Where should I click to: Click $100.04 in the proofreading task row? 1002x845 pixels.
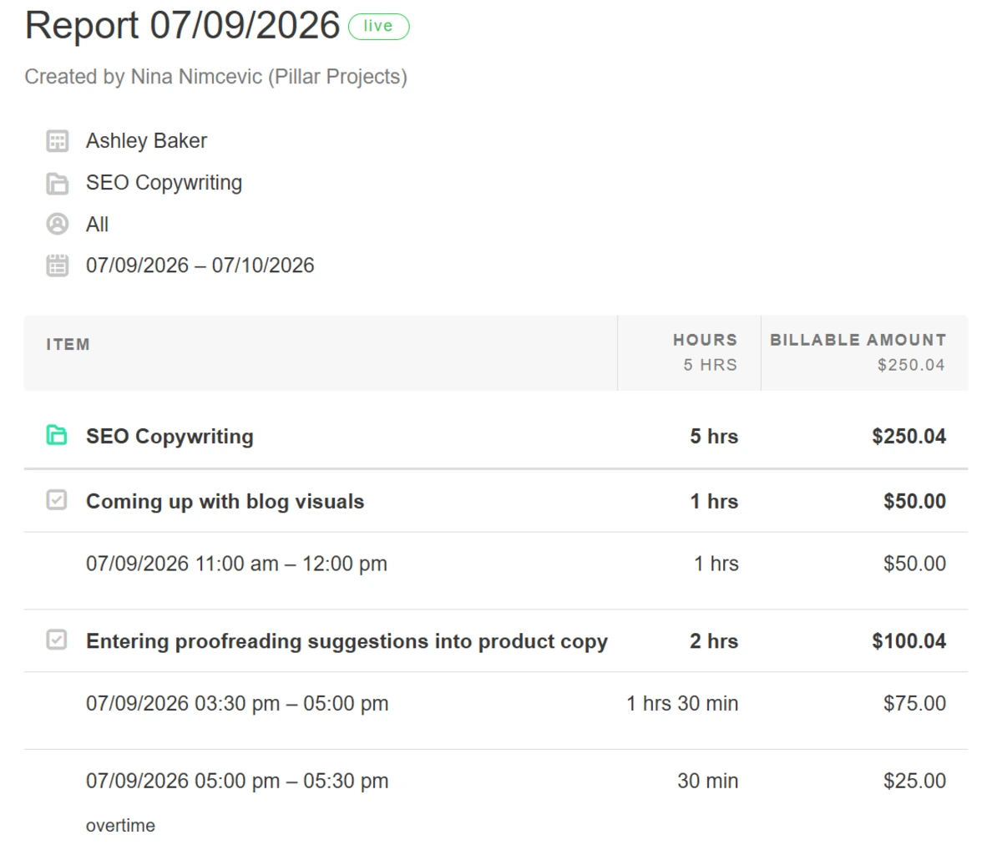[x=908, y=641]
